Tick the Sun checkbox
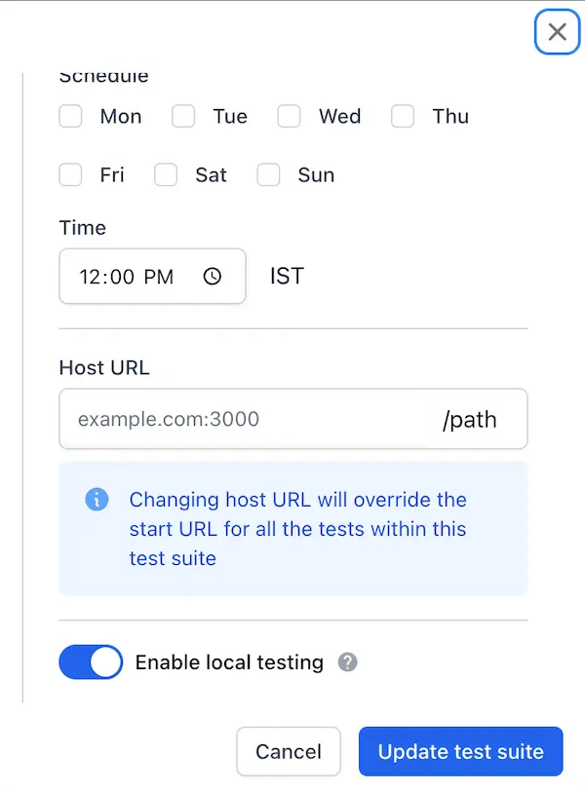This screenshot has width=585, height=791. [268, 175]
